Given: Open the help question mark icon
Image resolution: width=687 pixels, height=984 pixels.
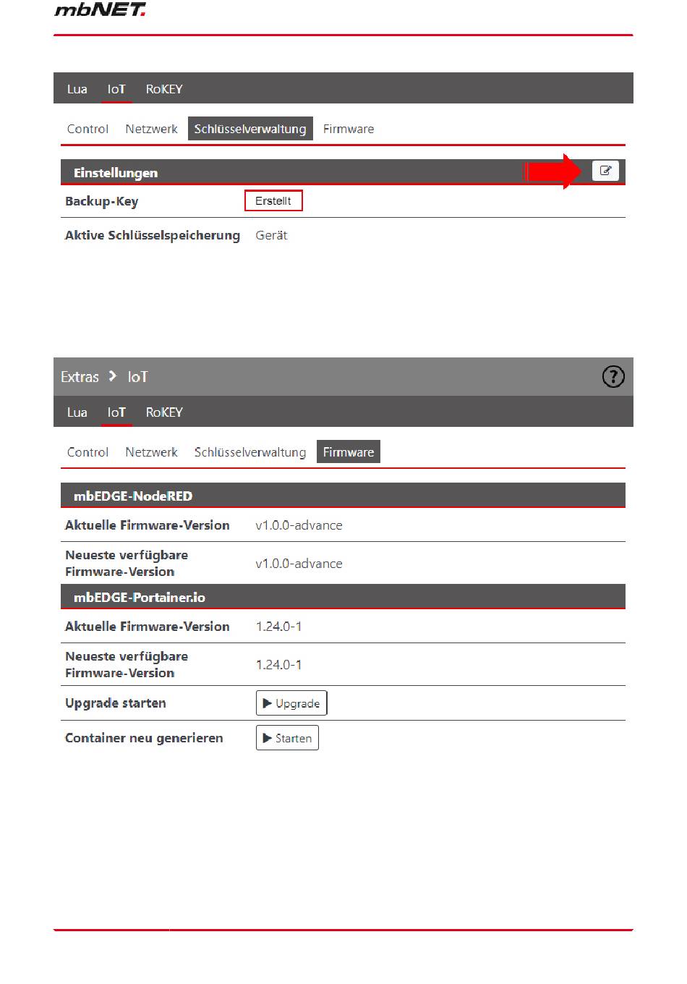Looking at the screenshot, I should (613, 376).
